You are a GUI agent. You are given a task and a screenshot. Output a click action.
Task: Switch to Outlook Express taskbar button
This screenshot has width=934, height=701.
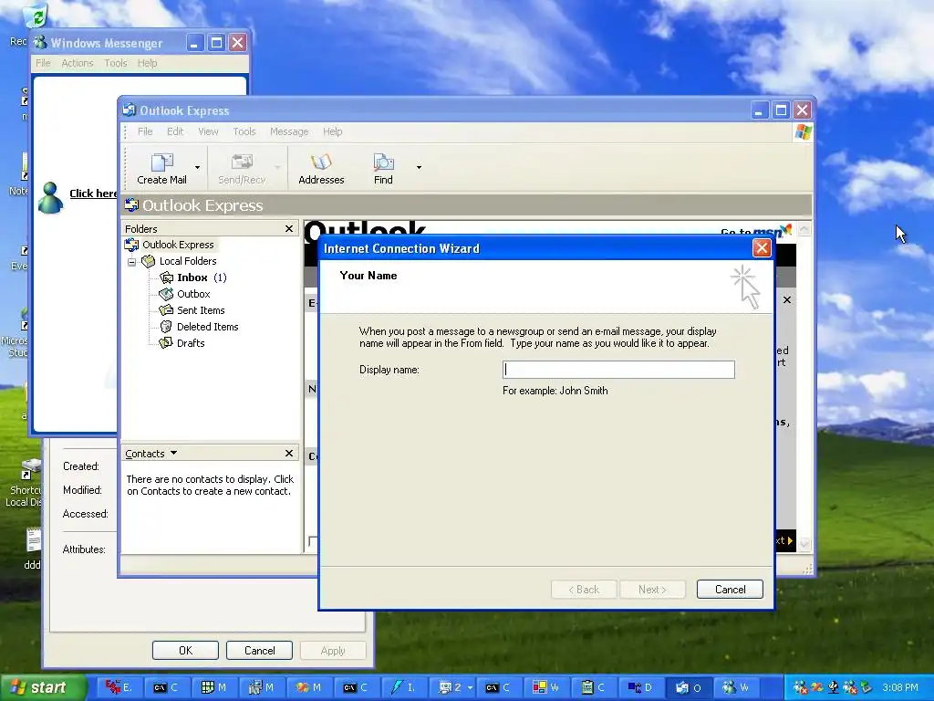[x=688, y=688]
